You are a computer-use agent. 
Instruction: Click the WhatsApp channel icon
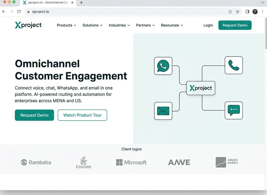[x=163, y=66]
